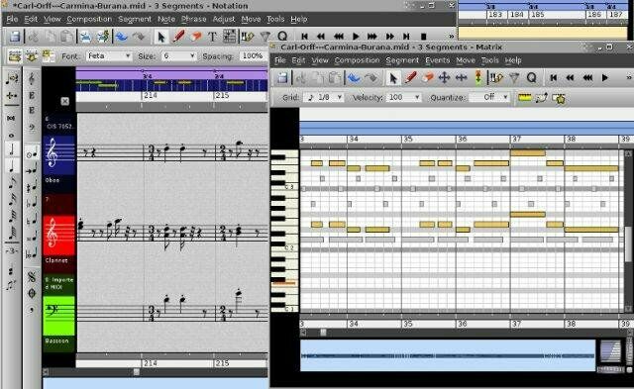Expand the Font Feta dropdown
Image resolution: width=634 pixels, height=389 pixels.
pyautogui.click(x=109, y=55)
